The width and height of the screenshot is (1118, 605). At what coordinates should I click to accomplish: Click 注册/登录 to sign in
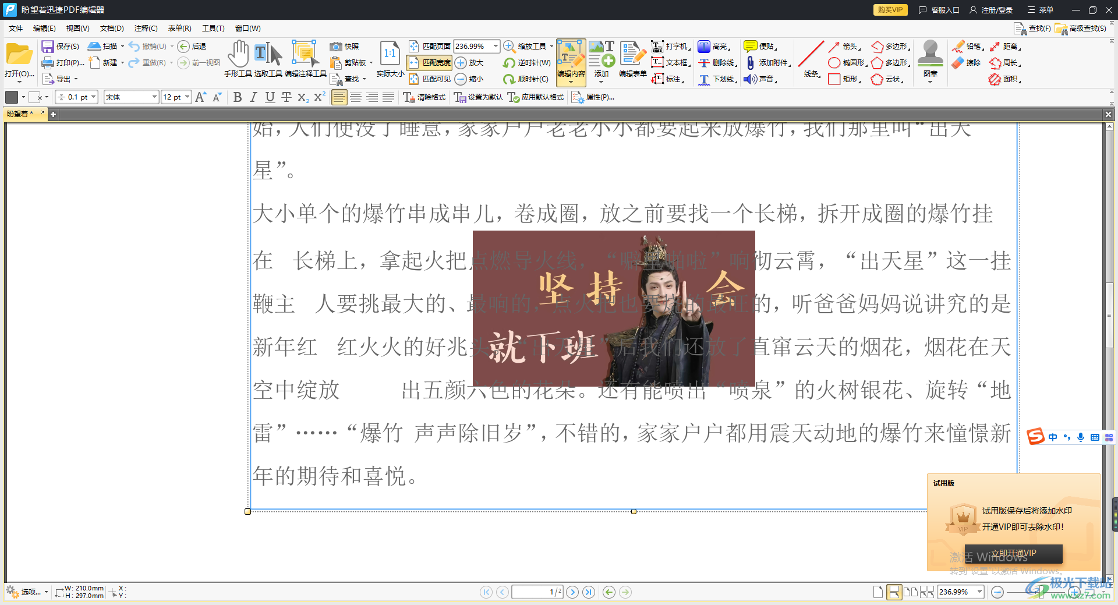[991, 10]
